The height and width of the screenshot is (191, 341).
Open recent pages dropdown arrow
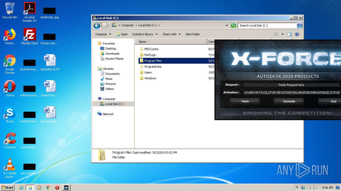point(109,25)
